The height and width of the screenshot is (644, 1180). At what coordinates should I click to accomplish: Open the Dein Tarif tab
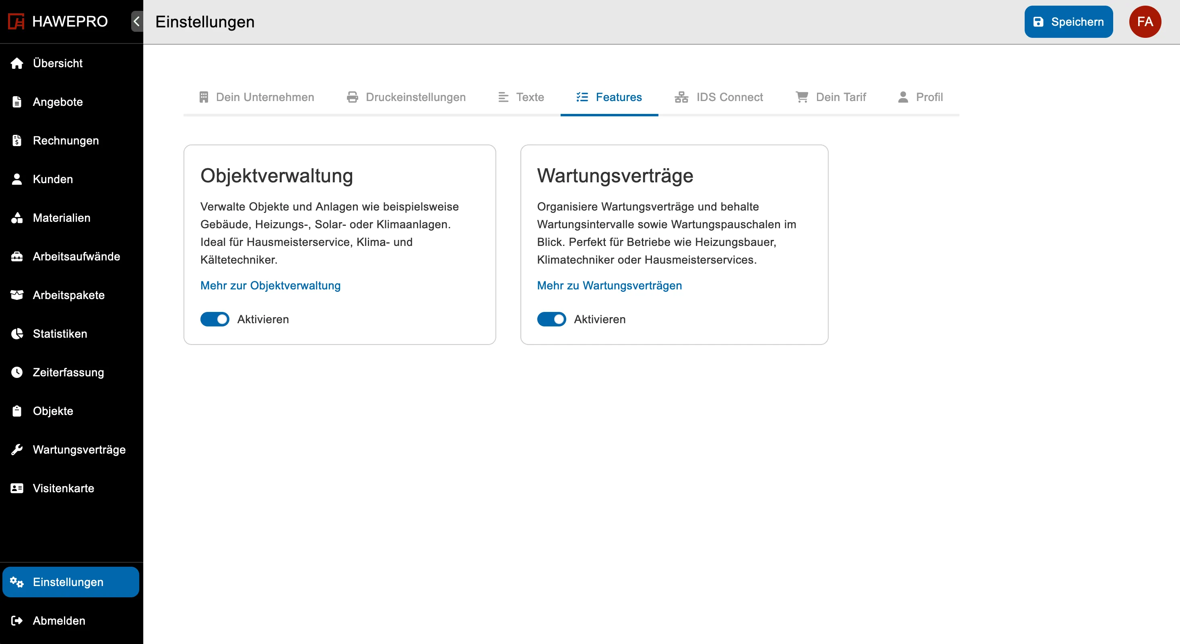point(831,97)
